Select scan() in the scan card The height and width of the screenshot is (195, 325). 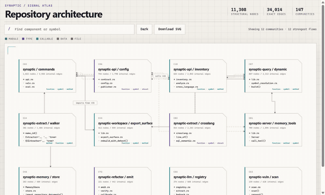pos(255,191)
